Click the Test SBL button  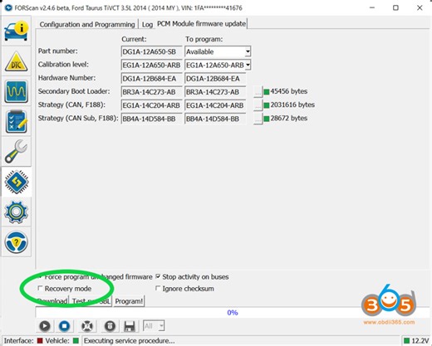(x=91, y=301)
